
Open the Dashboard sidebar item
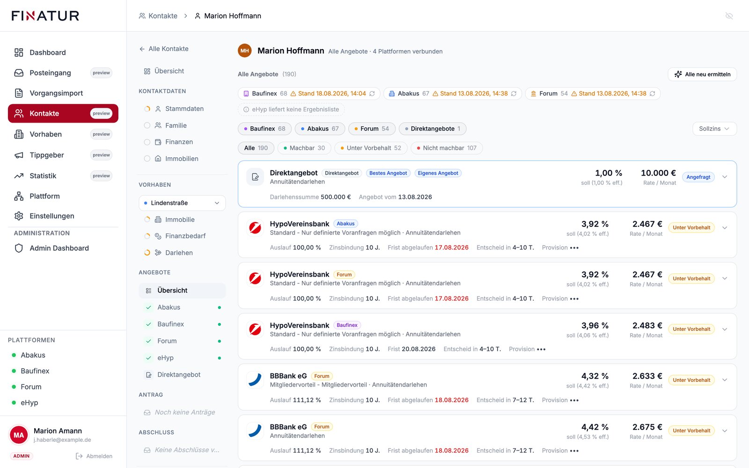[63, 52]
